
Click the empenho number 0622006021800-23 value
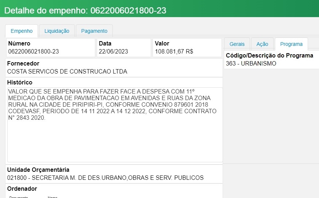[x=34, y=51]
